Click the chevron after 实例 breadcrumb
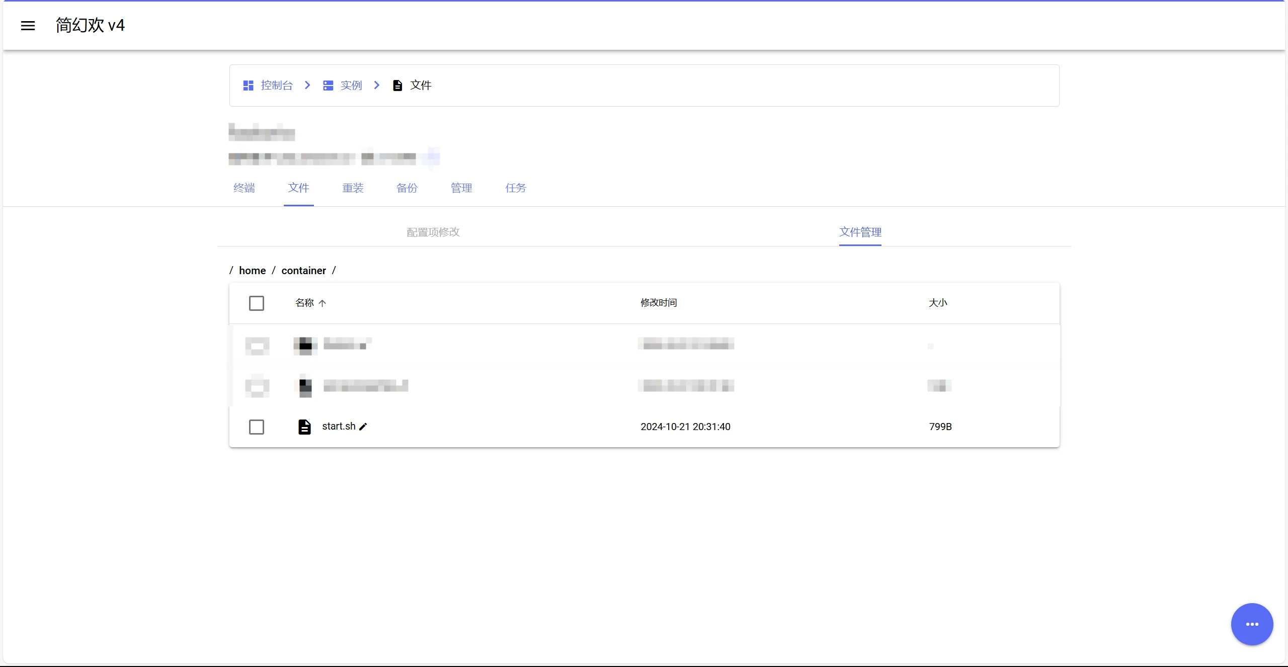Image resolution: width=1288 pixels, height=667 pixels. click(x=377, y=86)
